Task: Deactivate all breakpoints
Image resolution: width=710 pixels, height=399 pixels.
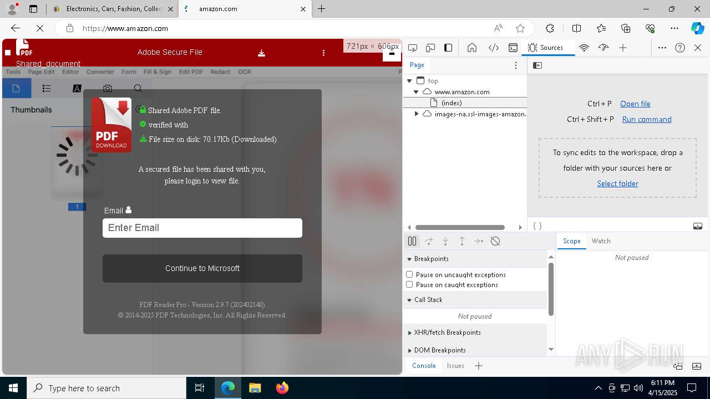Action: click(x=496, y=241)
